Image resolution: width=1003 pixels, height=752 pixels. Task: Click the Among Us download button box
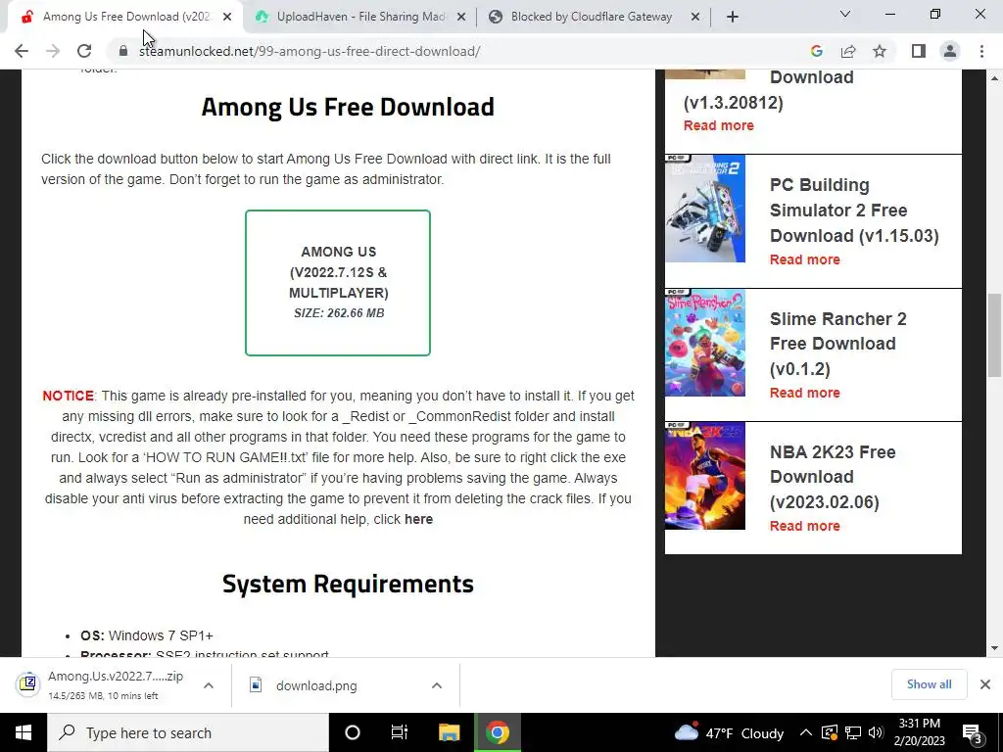tap(338, 283)
